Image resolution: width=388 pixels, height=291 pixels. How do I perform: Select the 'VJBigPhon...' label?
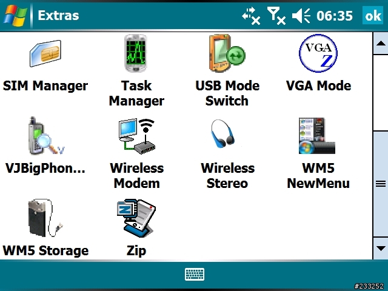tap(45, 169)
